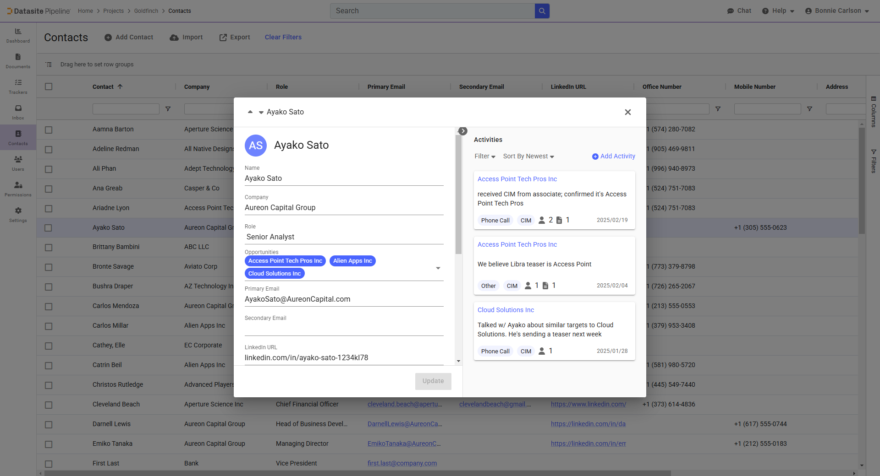
Task: Click the Add Activity plus icon
Action: point(595,157)
